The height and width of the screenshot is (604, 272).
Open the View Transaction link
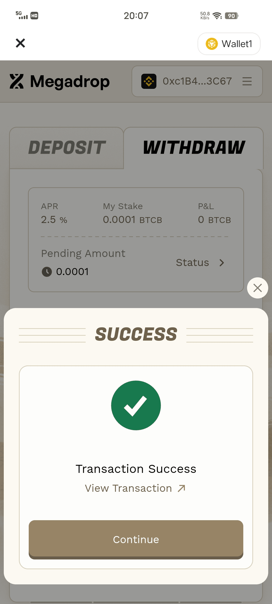pyautogui.click(x=128, y=488)
